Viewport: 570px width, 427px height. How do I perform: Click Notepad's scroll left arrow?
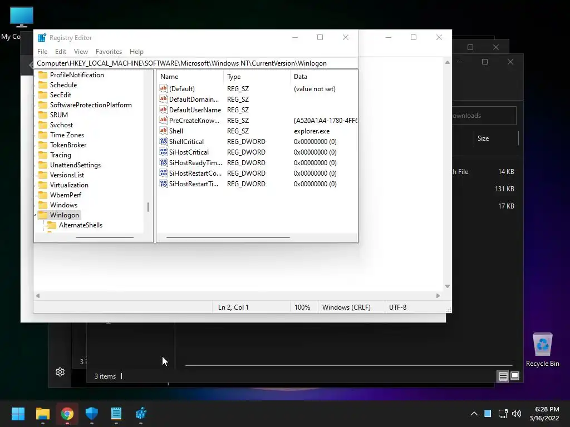38,296
